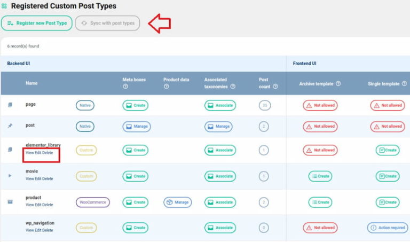The width and height of the screenshot is (410, 242).
Task: Click the Frontend UI section label
Action: pyautogui.click(x=305, y=64)
